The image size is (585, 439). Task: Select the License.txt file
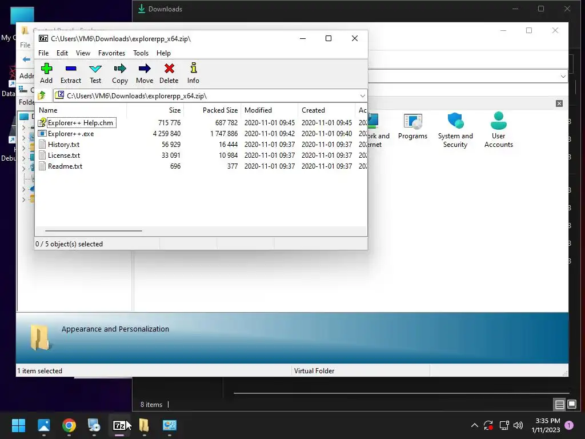(x=64, y=155)
